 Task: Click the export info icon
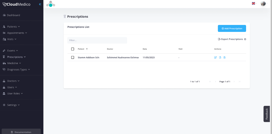[245, 39]
